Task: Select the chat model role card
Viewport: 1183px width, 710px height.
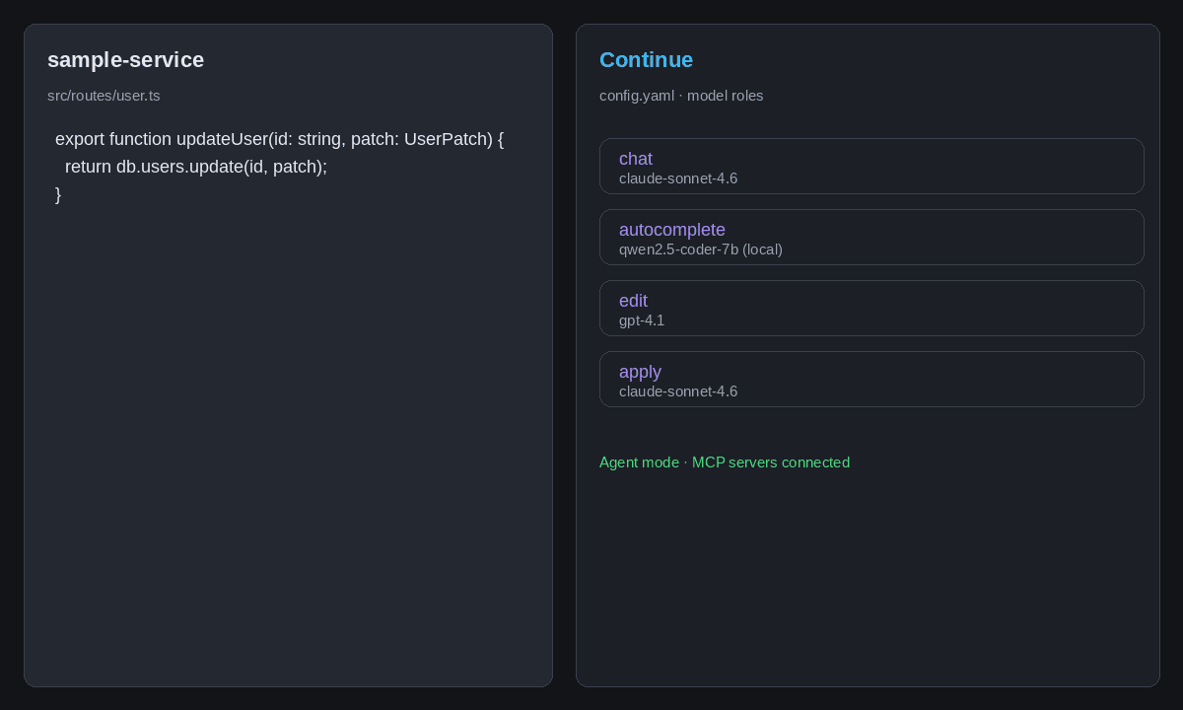Action: (x=871, y=166)
